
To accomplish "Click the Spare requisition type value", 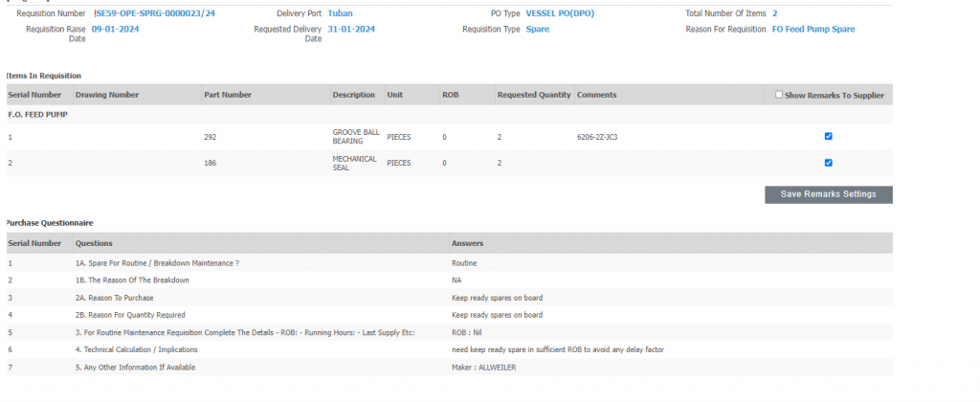I will [537, 29].
